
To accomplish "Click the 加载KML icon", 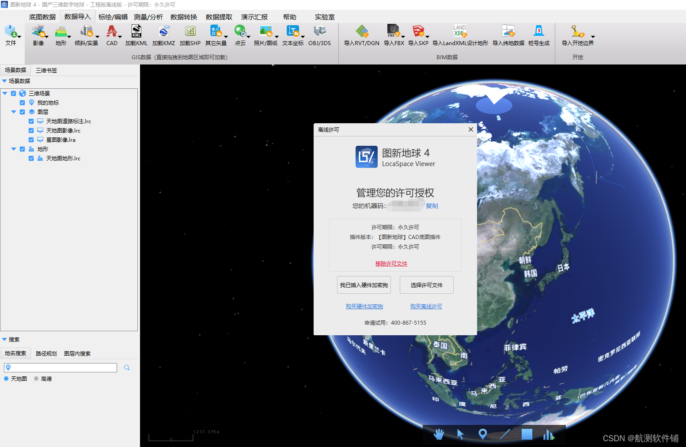I will [x=136, y=31].
